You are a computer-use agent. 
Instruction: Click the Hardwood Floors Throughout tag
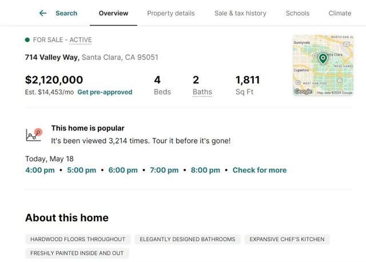(x=78, y=239)
